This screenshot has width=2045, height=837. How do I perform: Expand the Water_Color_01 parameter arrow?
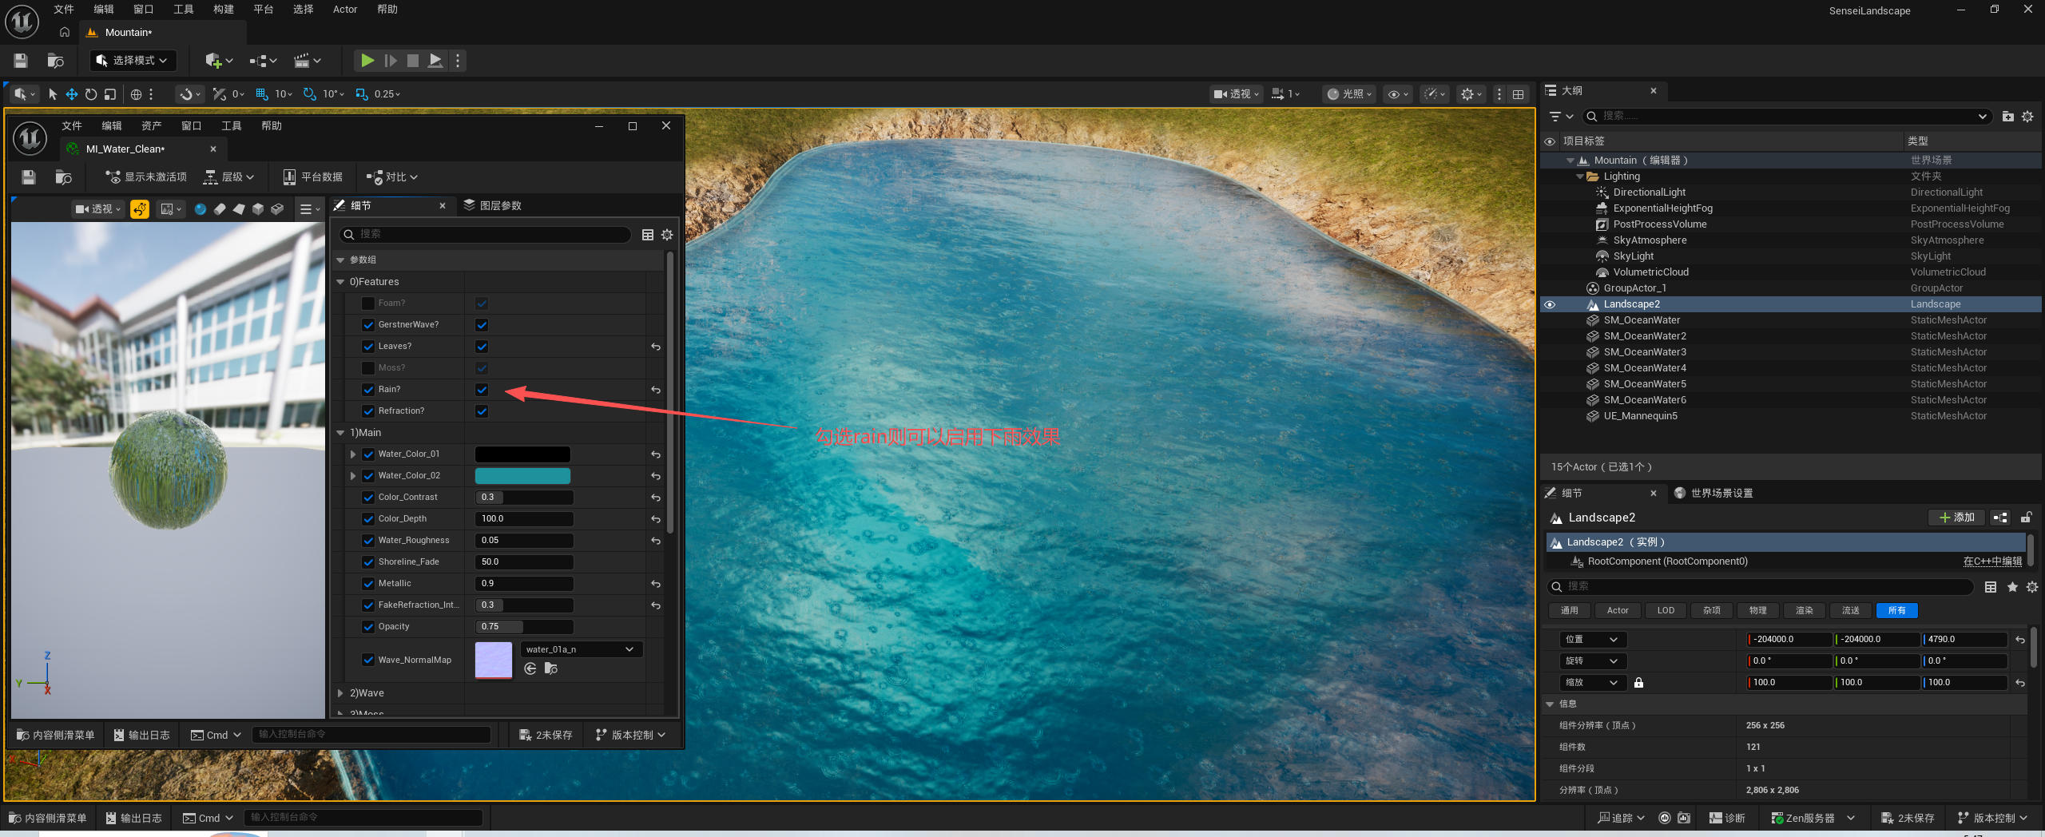353,454
